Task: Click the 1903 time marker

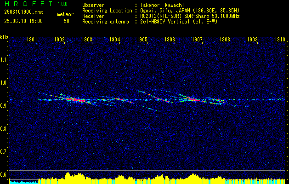Action: click(x=87, y=39)
